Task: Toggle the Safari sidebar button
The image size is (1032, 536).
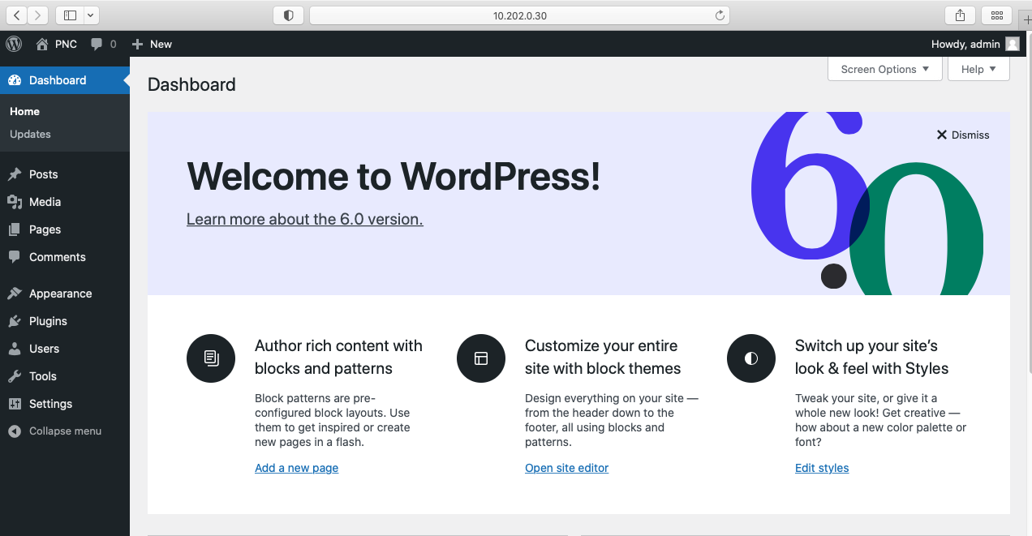Action: click(x=70, y=15)
